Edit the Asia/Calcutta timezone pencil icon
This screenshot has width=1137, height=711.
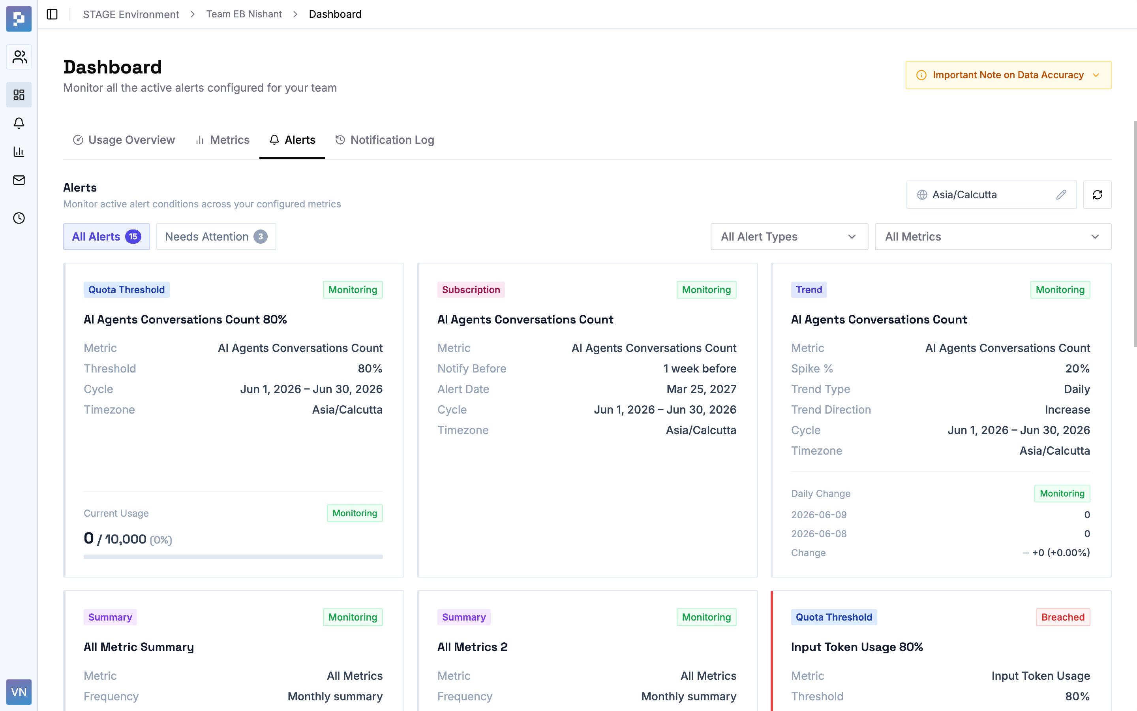click(x=1061, y=195)
